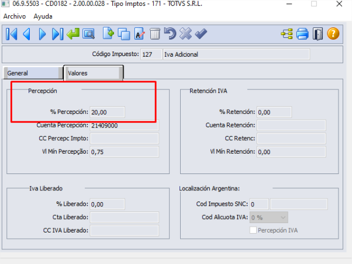The image size is (352, 264).
Task: Click the Vl Mín Percepção field
Action: (125, 152)
